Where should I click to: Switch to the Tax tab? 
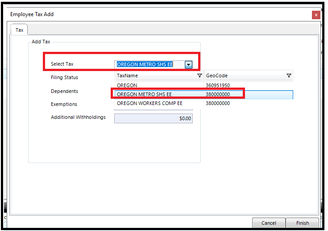[x=19, y=30]
